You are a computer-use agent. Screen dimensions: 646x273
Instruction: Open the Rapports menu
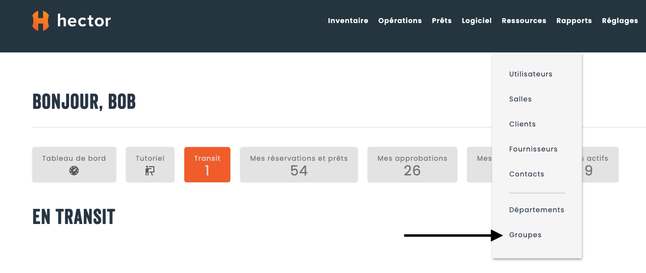(574, 21)
